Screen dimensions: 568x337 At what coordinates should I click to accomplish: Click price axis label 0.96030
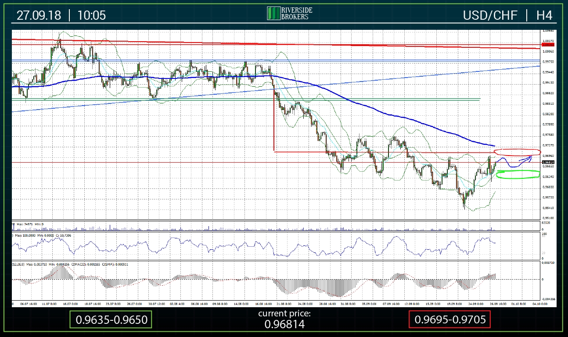coord(548,187)
